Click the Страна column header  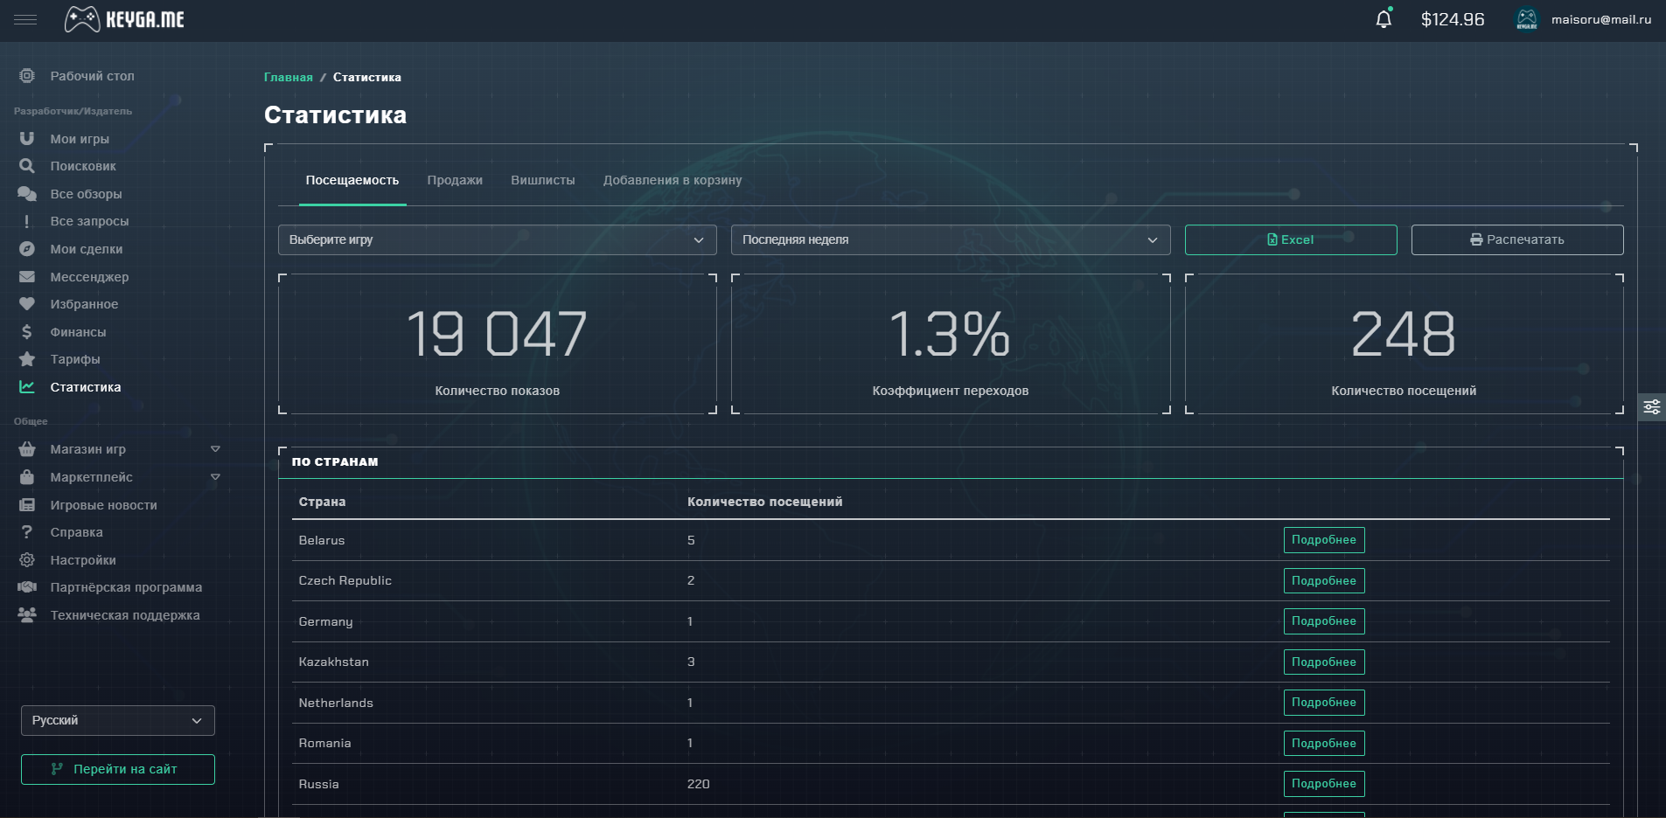point(322,502)
